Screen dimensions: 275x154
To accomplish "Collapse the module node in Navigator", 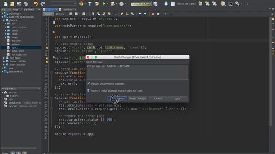I will [3, 92].
